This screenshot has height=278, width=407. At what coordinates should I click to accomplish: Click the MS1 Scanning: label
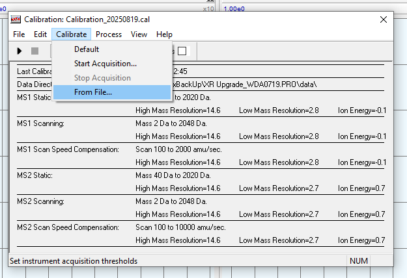[41, 123]
